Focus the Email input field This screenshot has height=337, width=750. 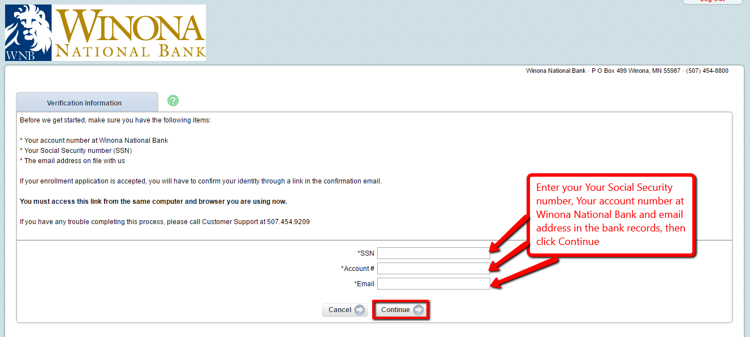tap(433, 283)
